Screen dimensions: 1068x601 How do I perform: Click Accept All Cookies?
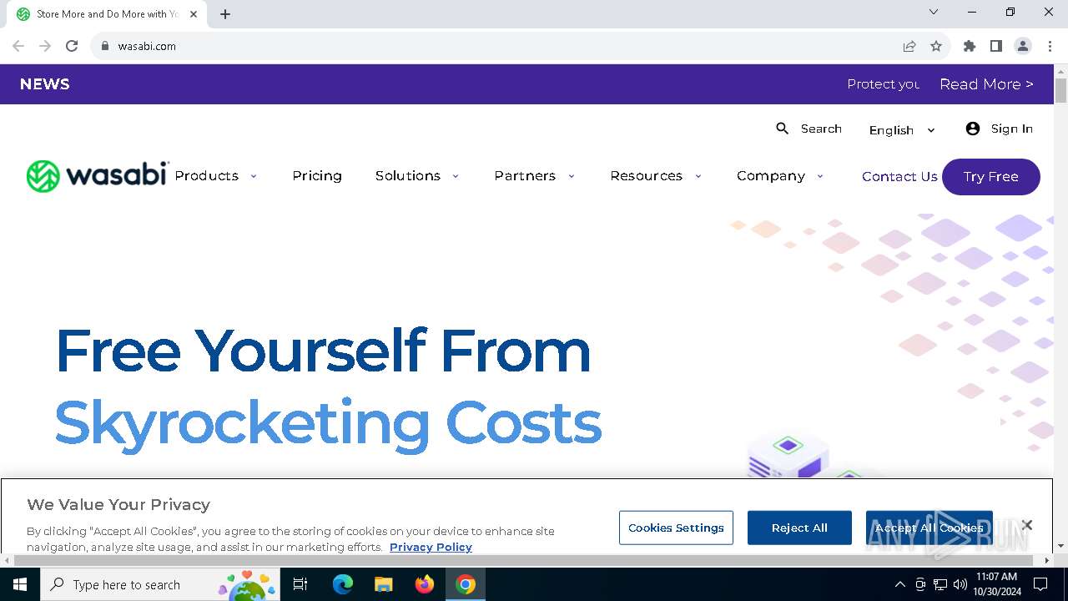click(929, 528)
